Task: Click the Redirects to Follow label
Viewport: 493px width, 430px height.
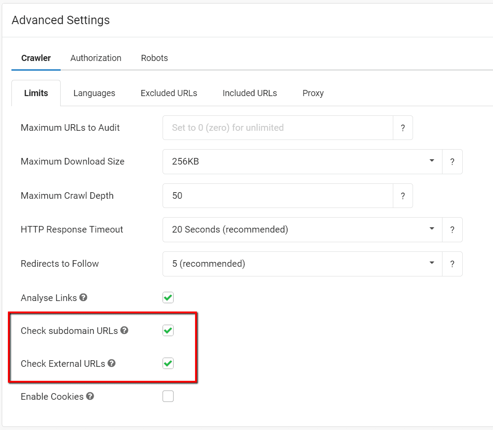Action: coord(60,264)
